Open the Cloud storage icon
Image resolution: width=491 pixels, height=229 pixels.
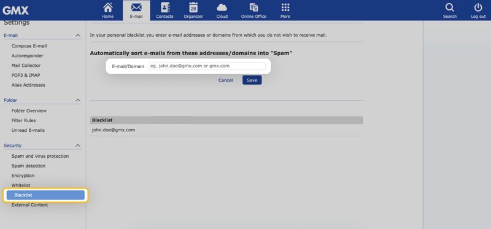point(222,10)
